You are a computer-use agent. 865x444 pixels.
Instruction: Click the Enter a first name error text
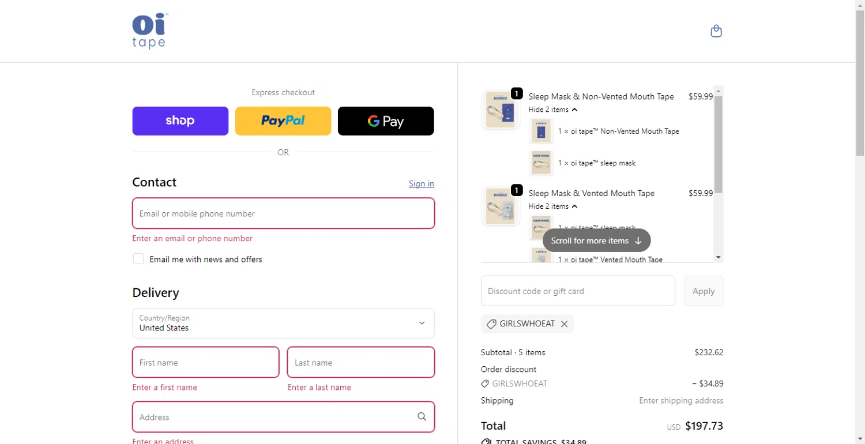point(164,387)
